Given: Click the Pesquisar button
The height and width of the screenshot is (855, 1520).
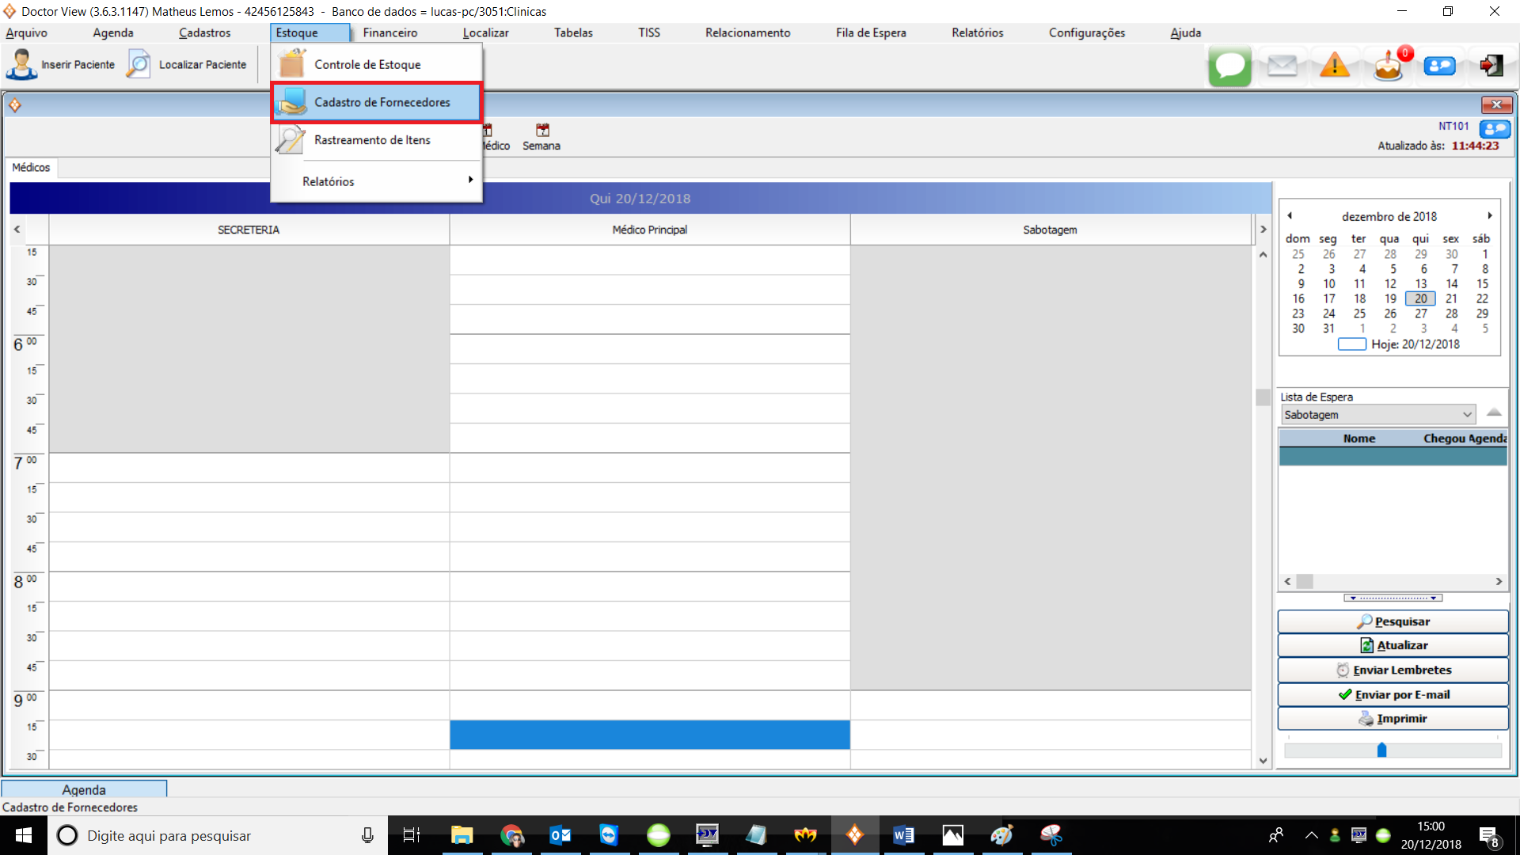Looking at the screenshot, I should [1393, 621].
